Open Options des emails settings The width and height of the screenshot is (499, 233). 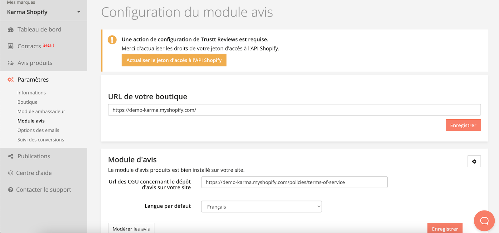[x=38, y=130]
